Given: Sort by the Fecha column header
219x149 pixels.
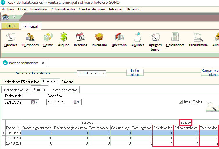Looking at the screenshot, I should point(13,128).
